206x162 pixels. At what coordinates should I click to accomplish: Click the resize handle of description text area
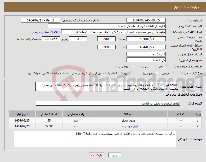tap(37, 90)
